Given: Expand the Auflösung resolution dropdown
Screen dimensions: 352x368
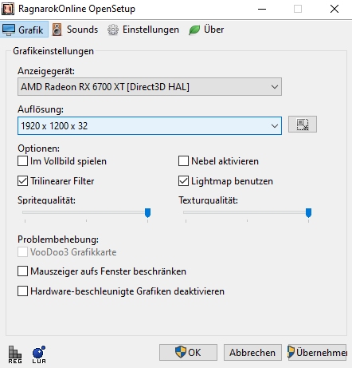Looking at the screenshot, I should coord(150,125).
